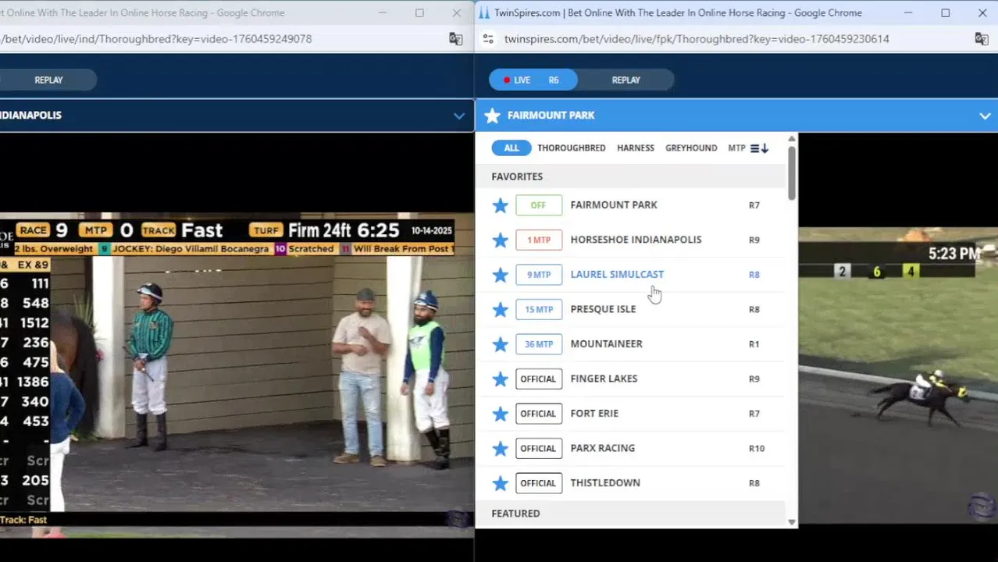Open Replay in left window
Screen dimensions: 998x562
48,80
